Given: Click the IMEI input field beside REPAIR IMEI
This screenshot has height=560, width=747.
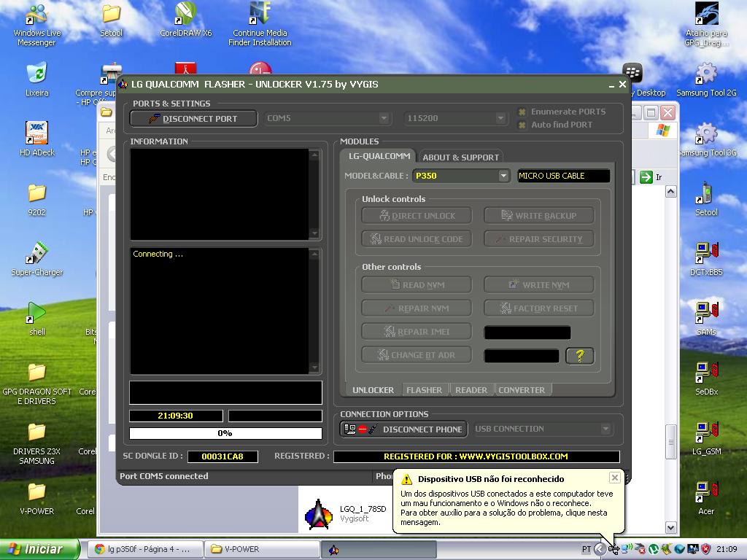Looking at the screenshot, I should [527, 332].
